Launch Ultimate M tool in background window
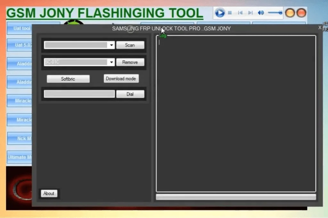 pyautogui.click(x=20, y=157)
